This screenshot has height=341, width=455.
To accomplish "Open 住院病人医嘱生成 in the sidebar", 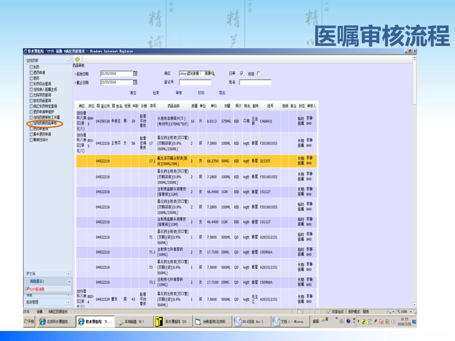I will pos(45,89).
